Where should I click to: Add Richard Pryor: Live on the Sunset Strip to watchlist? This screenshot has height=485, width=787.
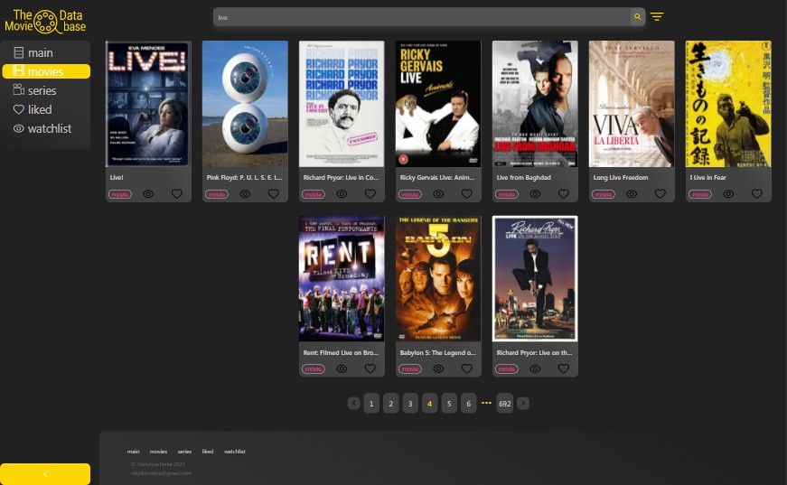pyautogui.click(x=535, y=369)
